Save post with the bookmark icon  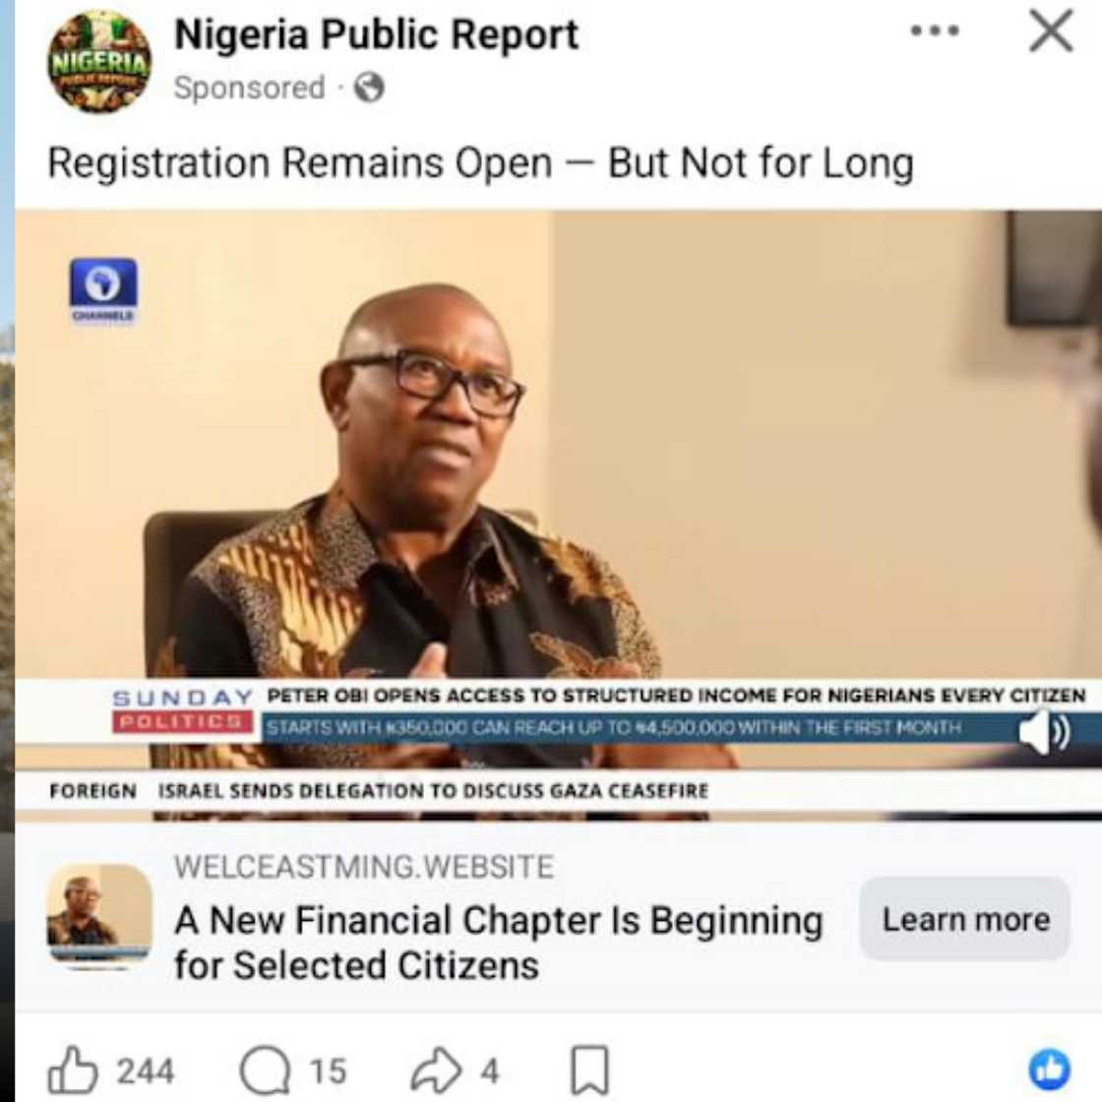[589, 1071]
